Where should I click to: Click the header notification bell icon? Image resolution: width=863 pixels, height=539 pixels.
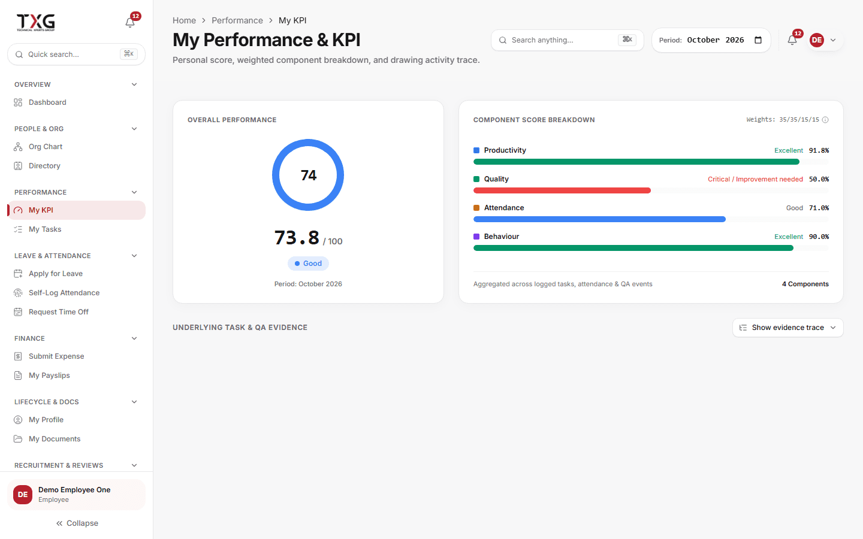coord(792,40)
